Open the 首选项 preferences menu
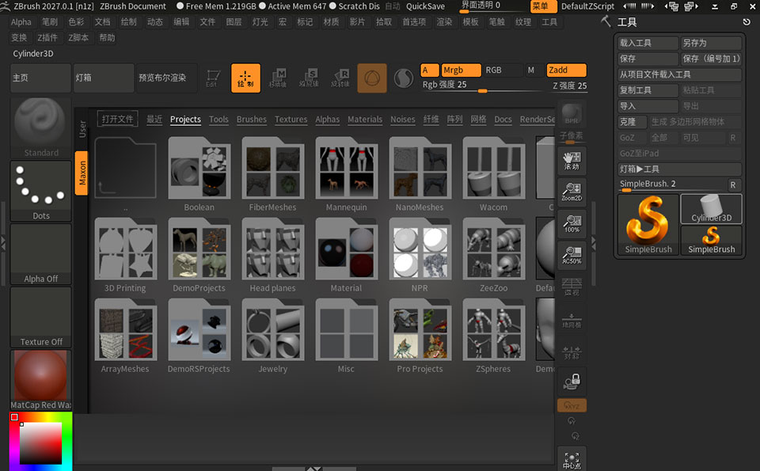This screenshot has width=760, height=471. point(414,22)
